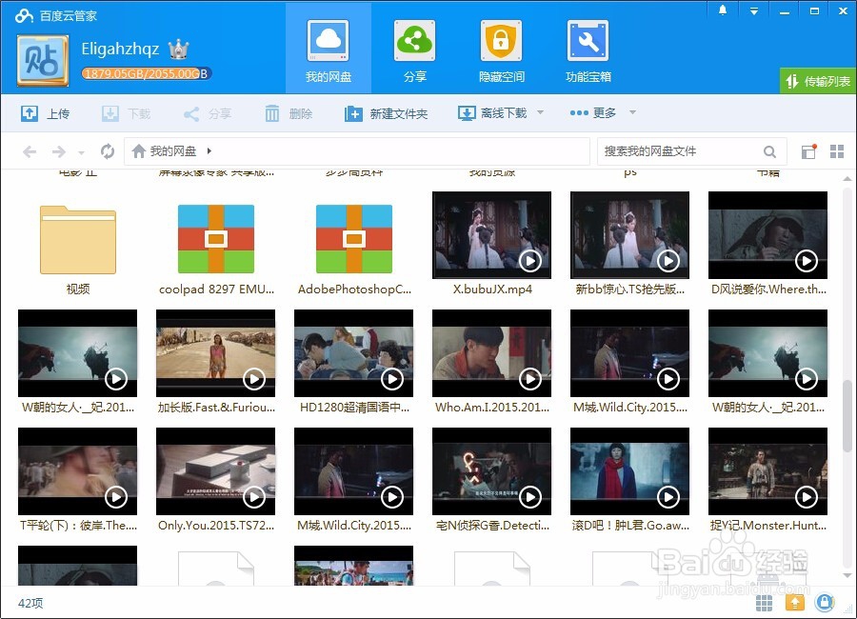Open the 功能宝箱 toolbox
Viewport: 857px width, 619px height.
click(x=588, y=48)
